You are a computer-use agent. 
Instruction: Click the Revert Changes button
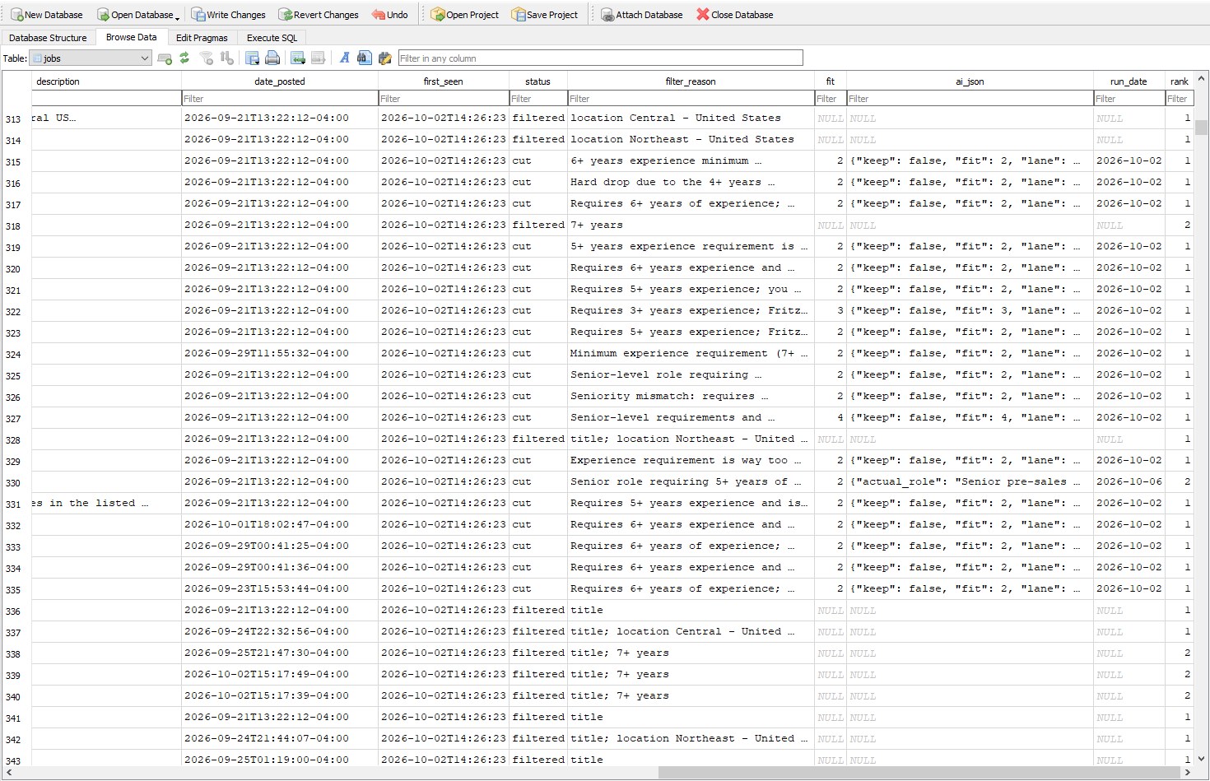(318, 15)
